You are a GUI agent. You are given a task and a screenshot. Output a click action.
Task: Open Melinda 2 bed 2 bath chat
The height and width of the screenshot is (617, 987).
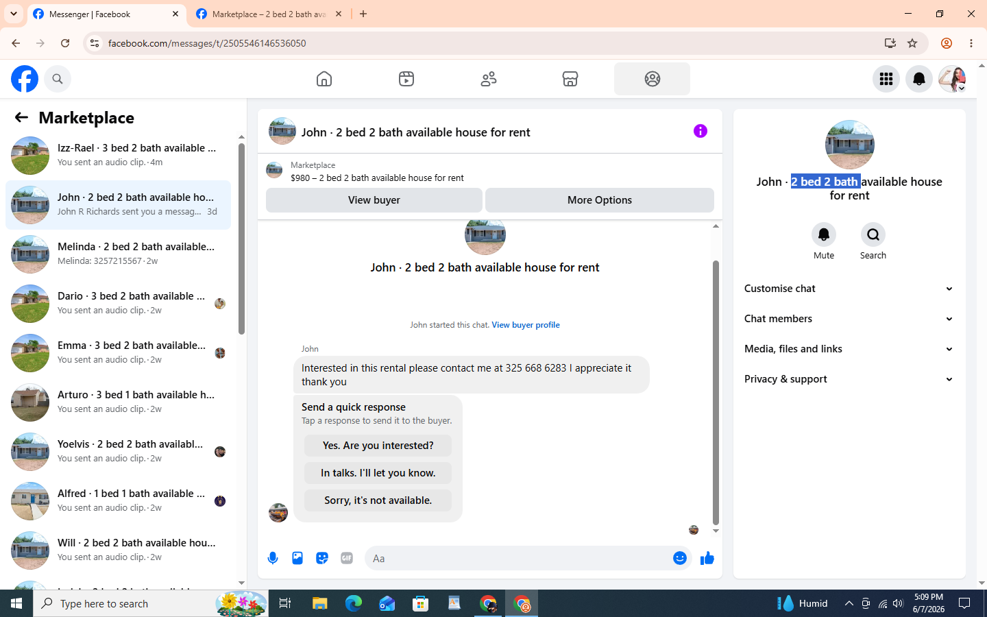click(x=119, y=254)
